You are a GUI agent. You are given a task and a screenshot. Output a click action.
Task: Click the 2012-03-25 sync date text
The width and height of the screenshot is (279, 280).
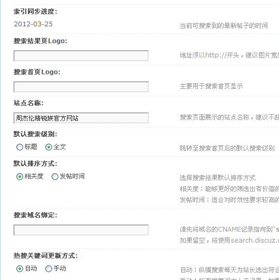tap(33, 24)
